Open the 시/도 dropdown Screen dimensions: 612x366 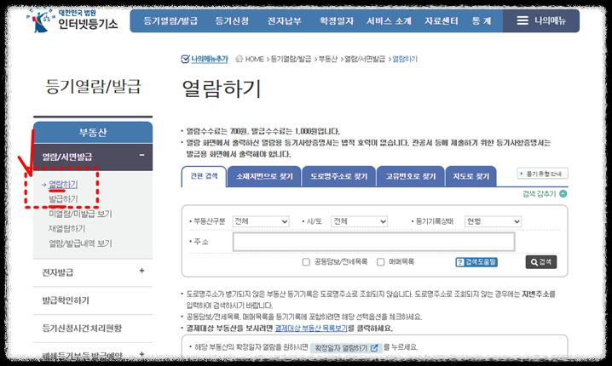[x=359, y=221]
